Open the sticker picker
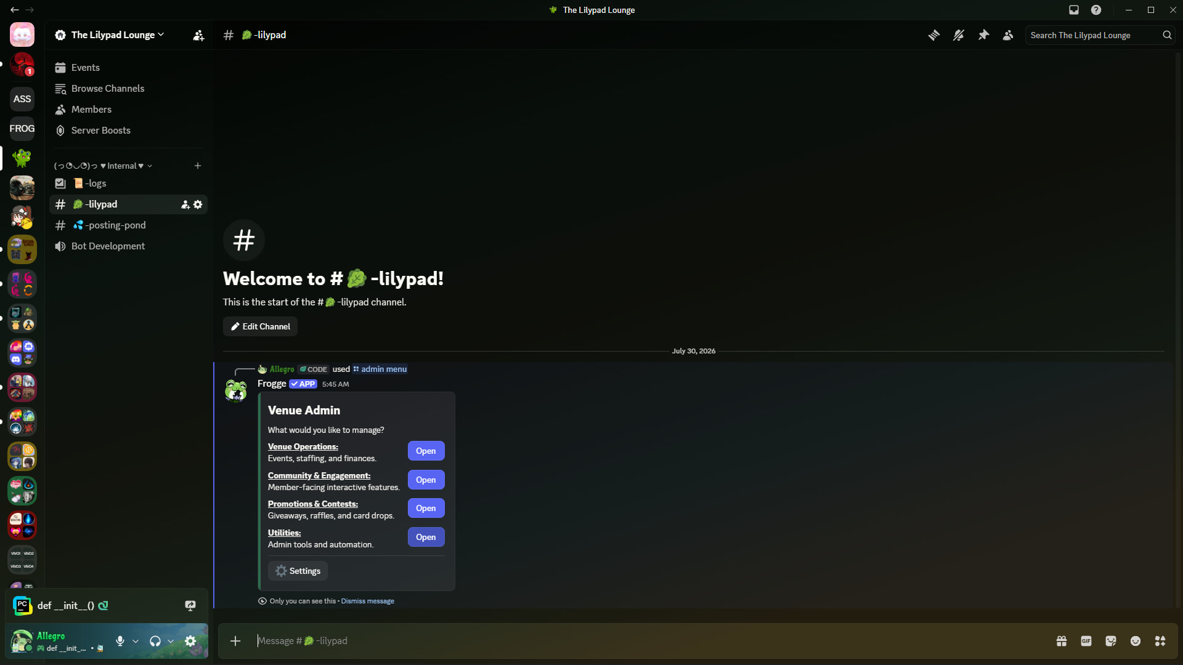 point(1111,641)
